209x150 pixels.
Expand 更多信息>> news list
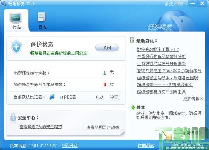[193, 99]
